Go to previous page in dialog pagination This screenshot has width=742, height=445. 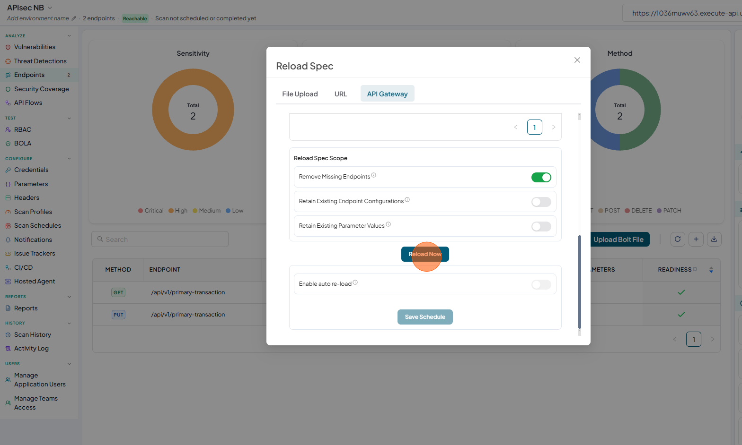(x=516, y=127)
